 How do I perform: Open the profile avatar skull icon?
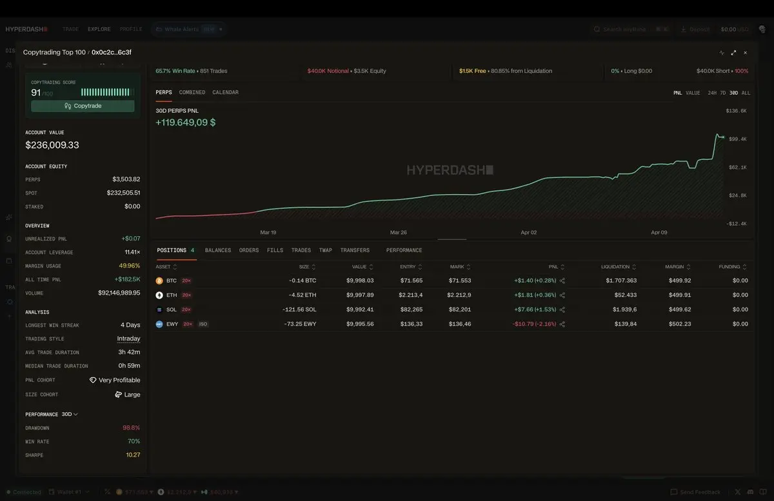point(762,29)
